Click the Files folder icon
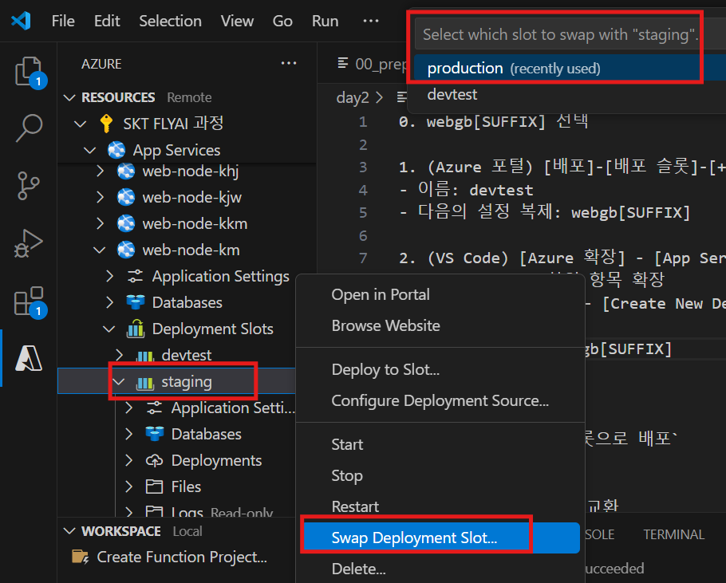 (154, 486)
